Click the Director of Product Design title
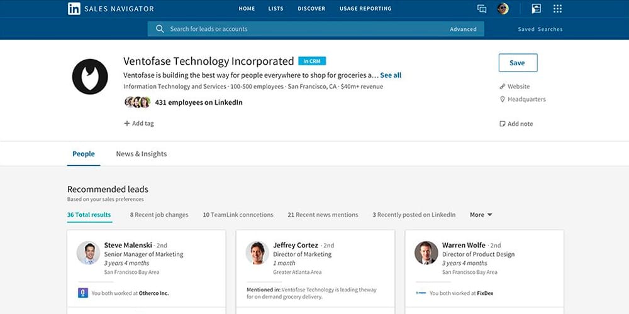Screen dimensions: 629x314 click(x=478, y=254)
